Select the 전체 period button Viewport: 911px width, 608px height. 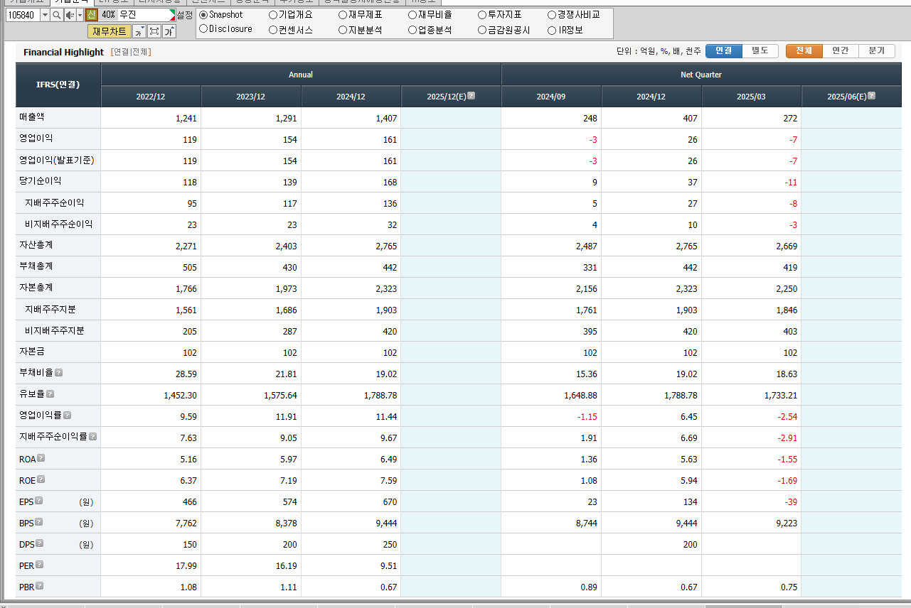click(804, 51)
